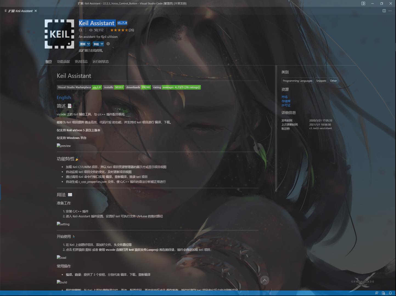The height and width of the screenshot is (296, 396).
Task: Click the 50,112 install count icon
Action: [x=91, y=30]
